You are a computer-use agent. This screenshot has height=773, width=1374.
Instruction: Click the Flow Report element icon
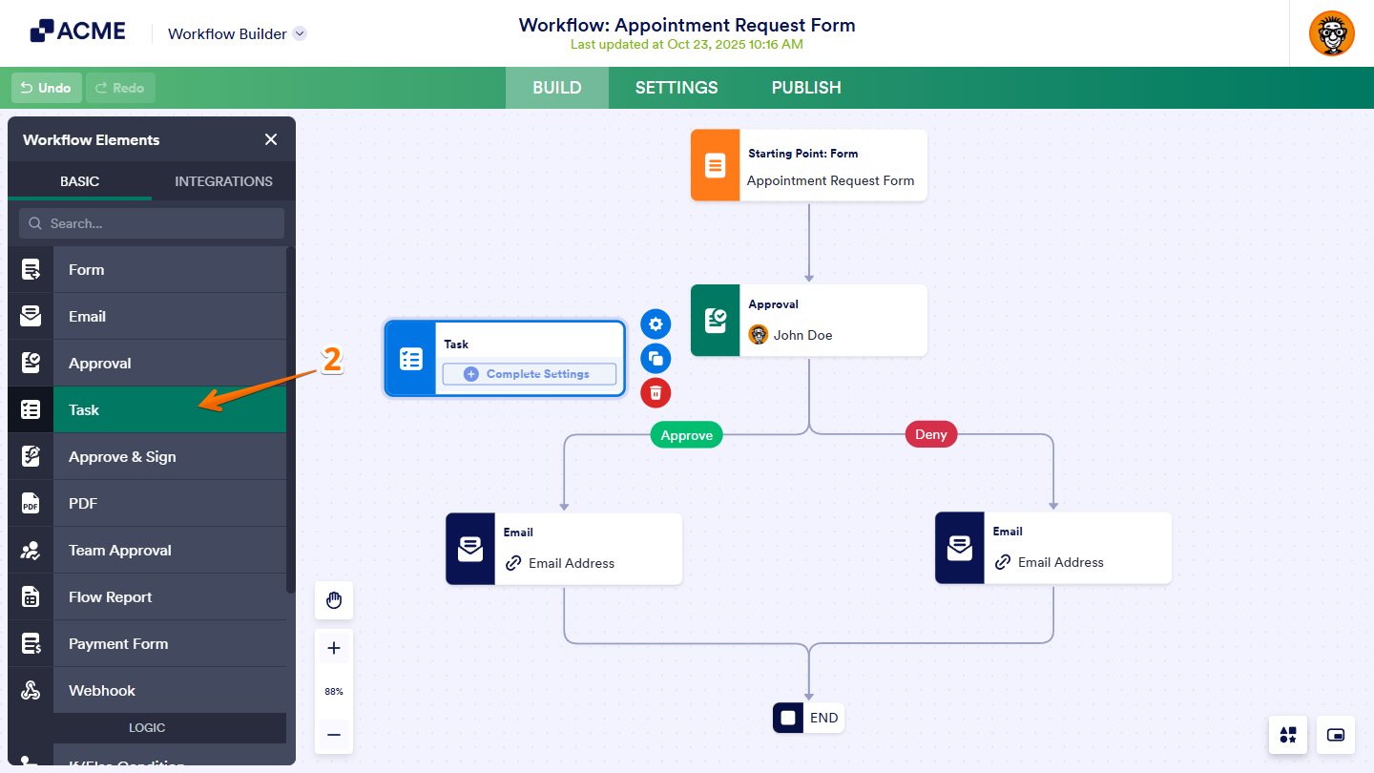click(x=31, y=597)
